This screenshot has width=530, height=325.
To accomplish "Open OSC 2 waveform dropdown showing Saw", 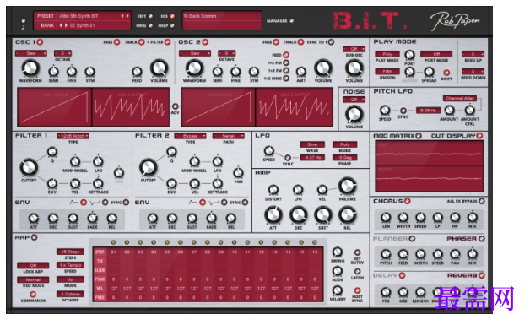I will [195, 53].
